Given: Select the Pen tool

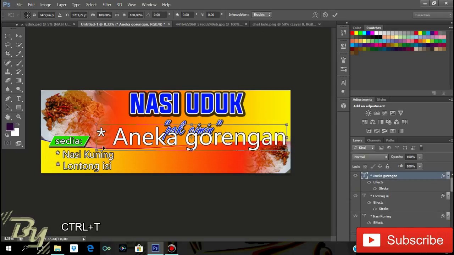Looking at the screenshot, I should (x=8, y=99).
